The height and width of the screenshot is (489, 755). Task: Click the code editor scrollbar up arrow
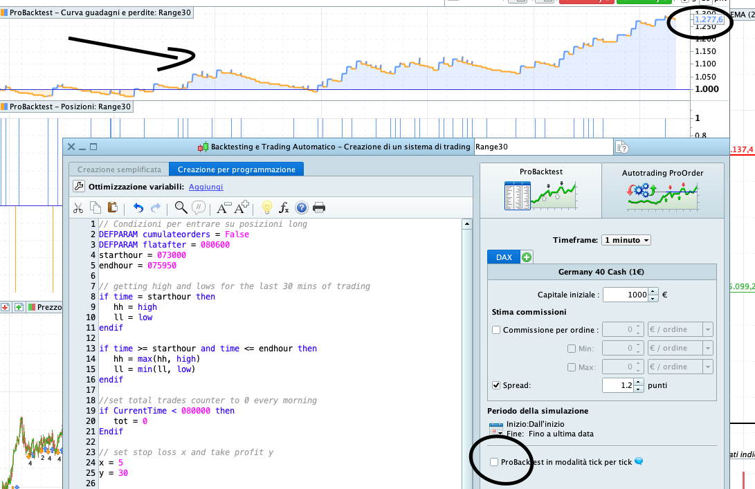(x=466, y=224)
